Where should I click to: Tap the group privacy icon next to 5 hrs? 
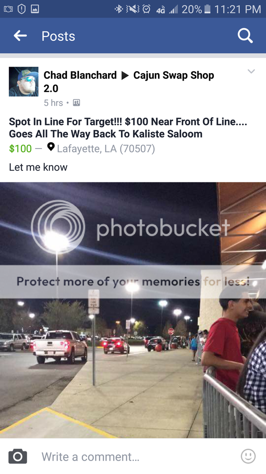[x=77, y=103]
